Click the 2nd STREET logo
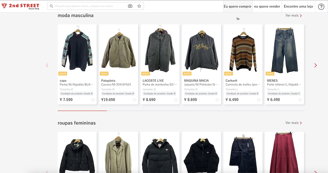The image size is (328, 173). click(20, 6)
